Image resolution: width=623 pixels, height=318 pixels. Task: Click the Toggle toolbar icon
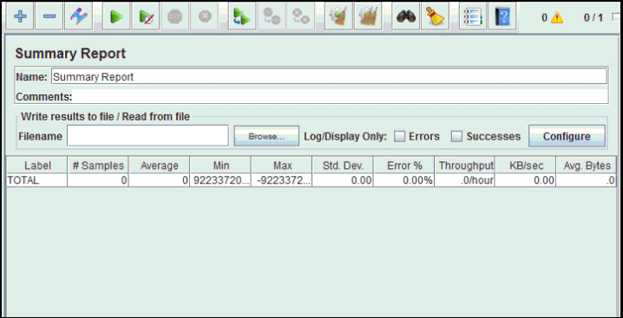78,16
